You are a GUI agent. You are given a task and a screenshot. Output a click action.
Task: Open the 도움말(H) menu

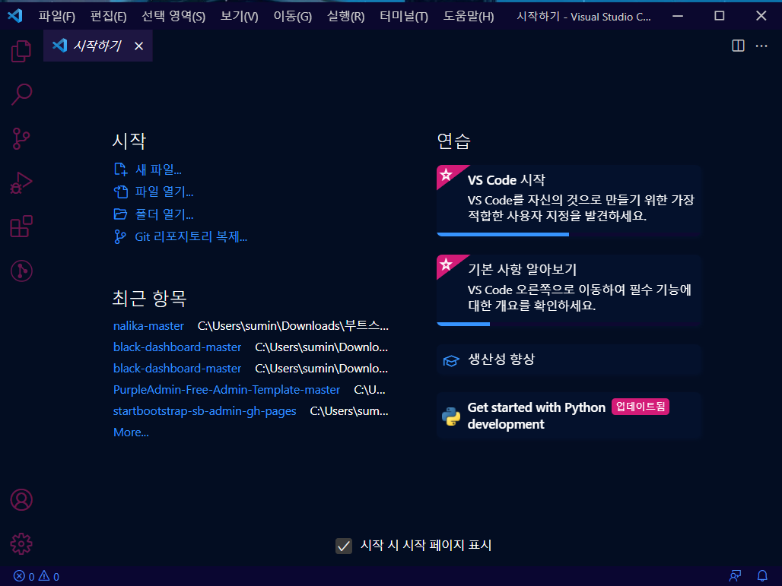(x=469, y=17)
